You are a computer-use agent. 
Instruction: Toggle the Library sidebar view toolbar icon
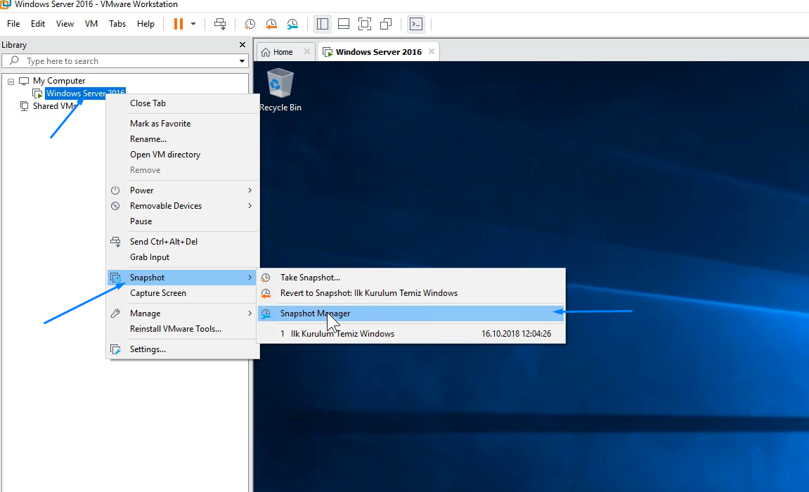coord(323,24)
